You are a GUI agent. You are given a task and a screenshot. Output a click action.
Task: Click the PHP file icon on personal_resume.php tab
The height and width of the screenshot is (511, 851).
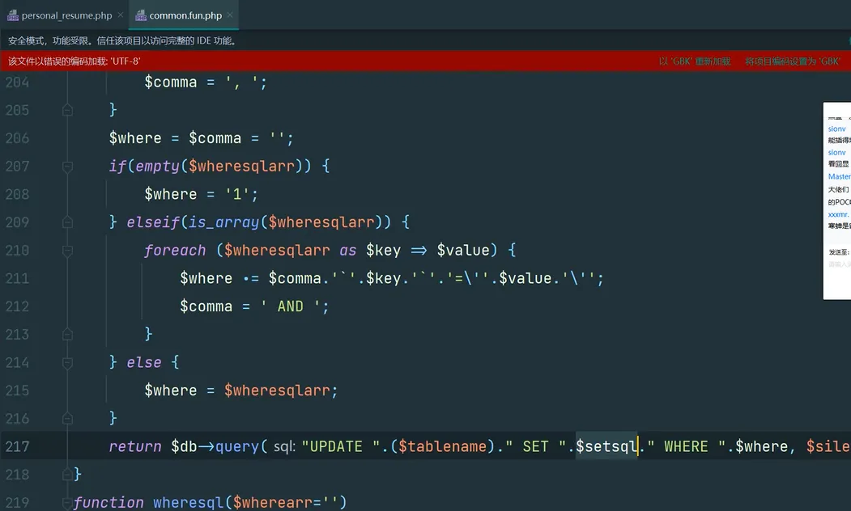pos(13,15)
